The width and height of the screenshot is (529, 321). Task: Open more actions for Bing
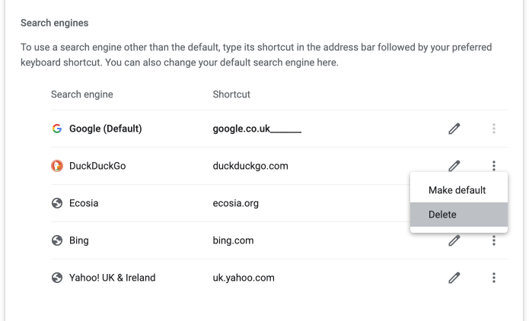point(494,240)
